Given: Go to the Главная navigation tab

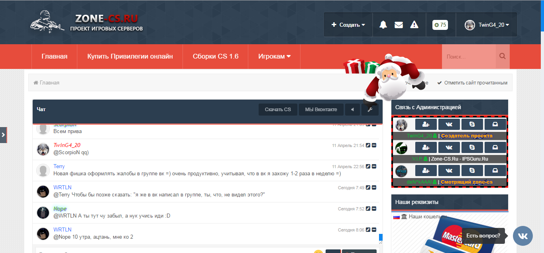Looking at the screenshot, I should coord(54,56).
